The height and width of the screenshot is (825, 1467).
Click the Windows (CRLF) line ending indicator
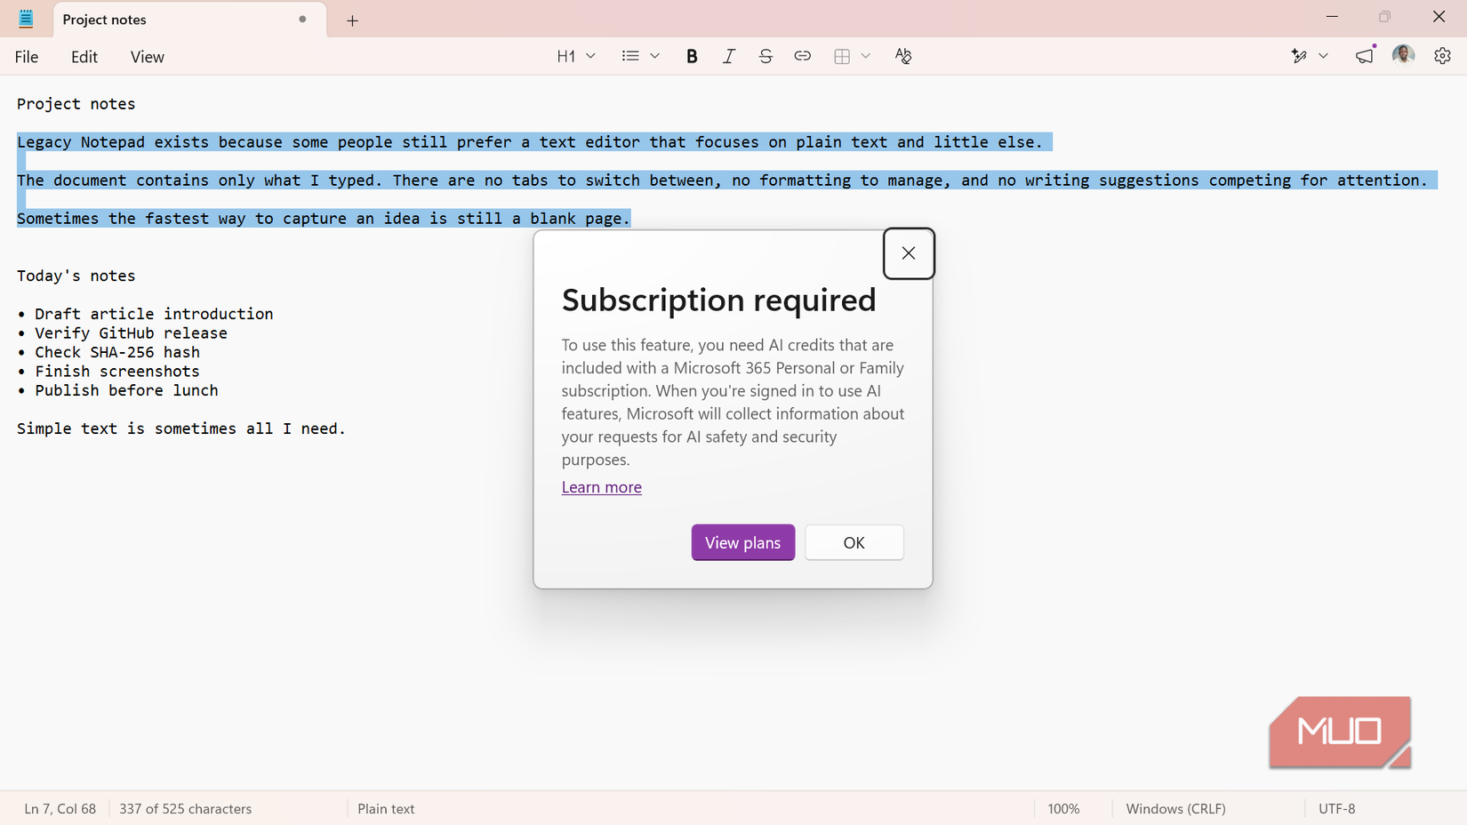tap(1175, 809)
